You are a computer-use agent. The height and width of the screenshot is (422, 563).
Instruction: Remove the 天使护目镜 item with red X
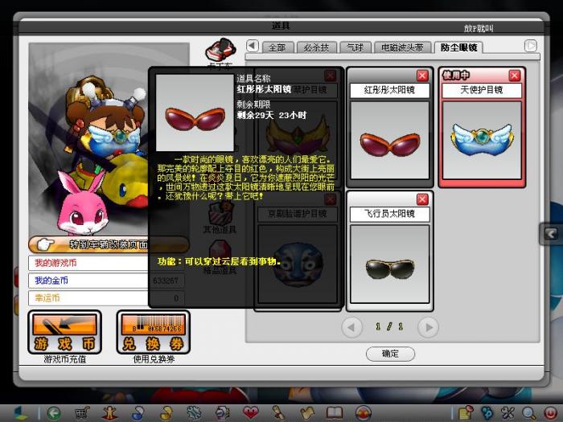(x=515, y=76)
